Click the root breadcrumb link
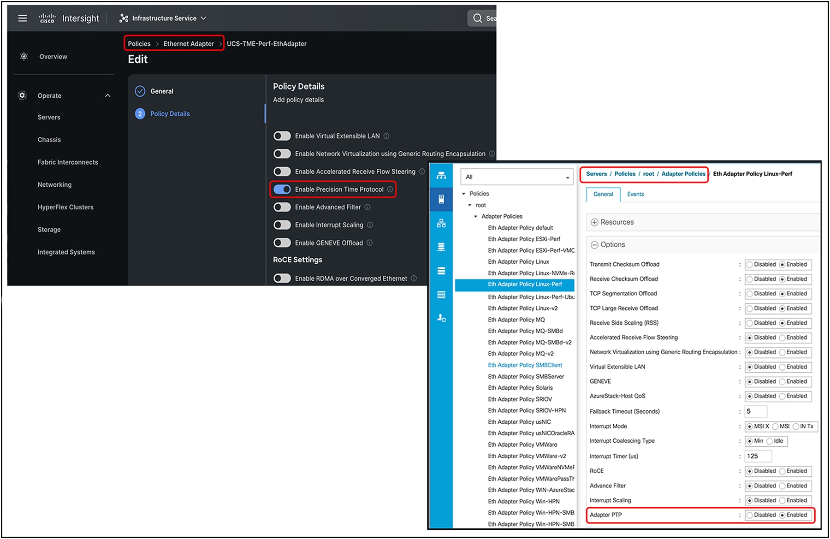 pos(648,174)
